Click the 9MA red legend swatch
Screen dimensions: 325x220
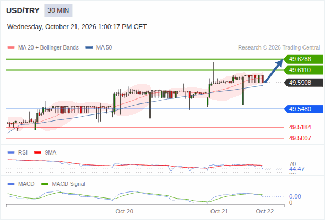point(37,153)
